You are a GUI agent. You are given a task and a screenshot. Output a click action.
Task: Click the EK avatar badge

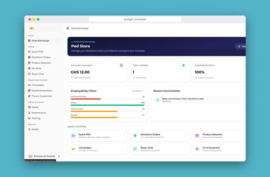point(30,156)
